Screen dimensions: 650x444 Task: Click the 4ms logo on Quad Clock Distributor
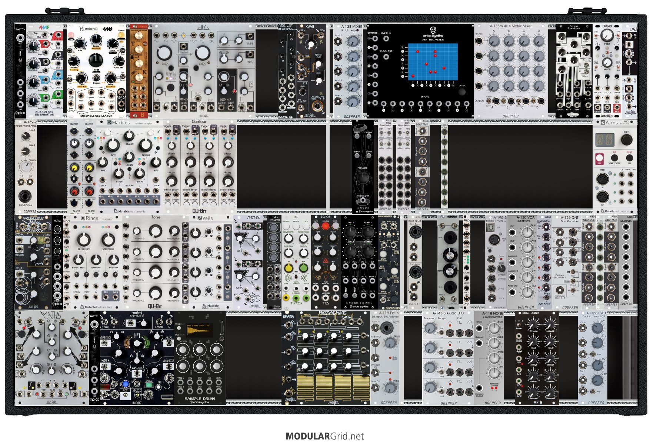click(44, 28)
